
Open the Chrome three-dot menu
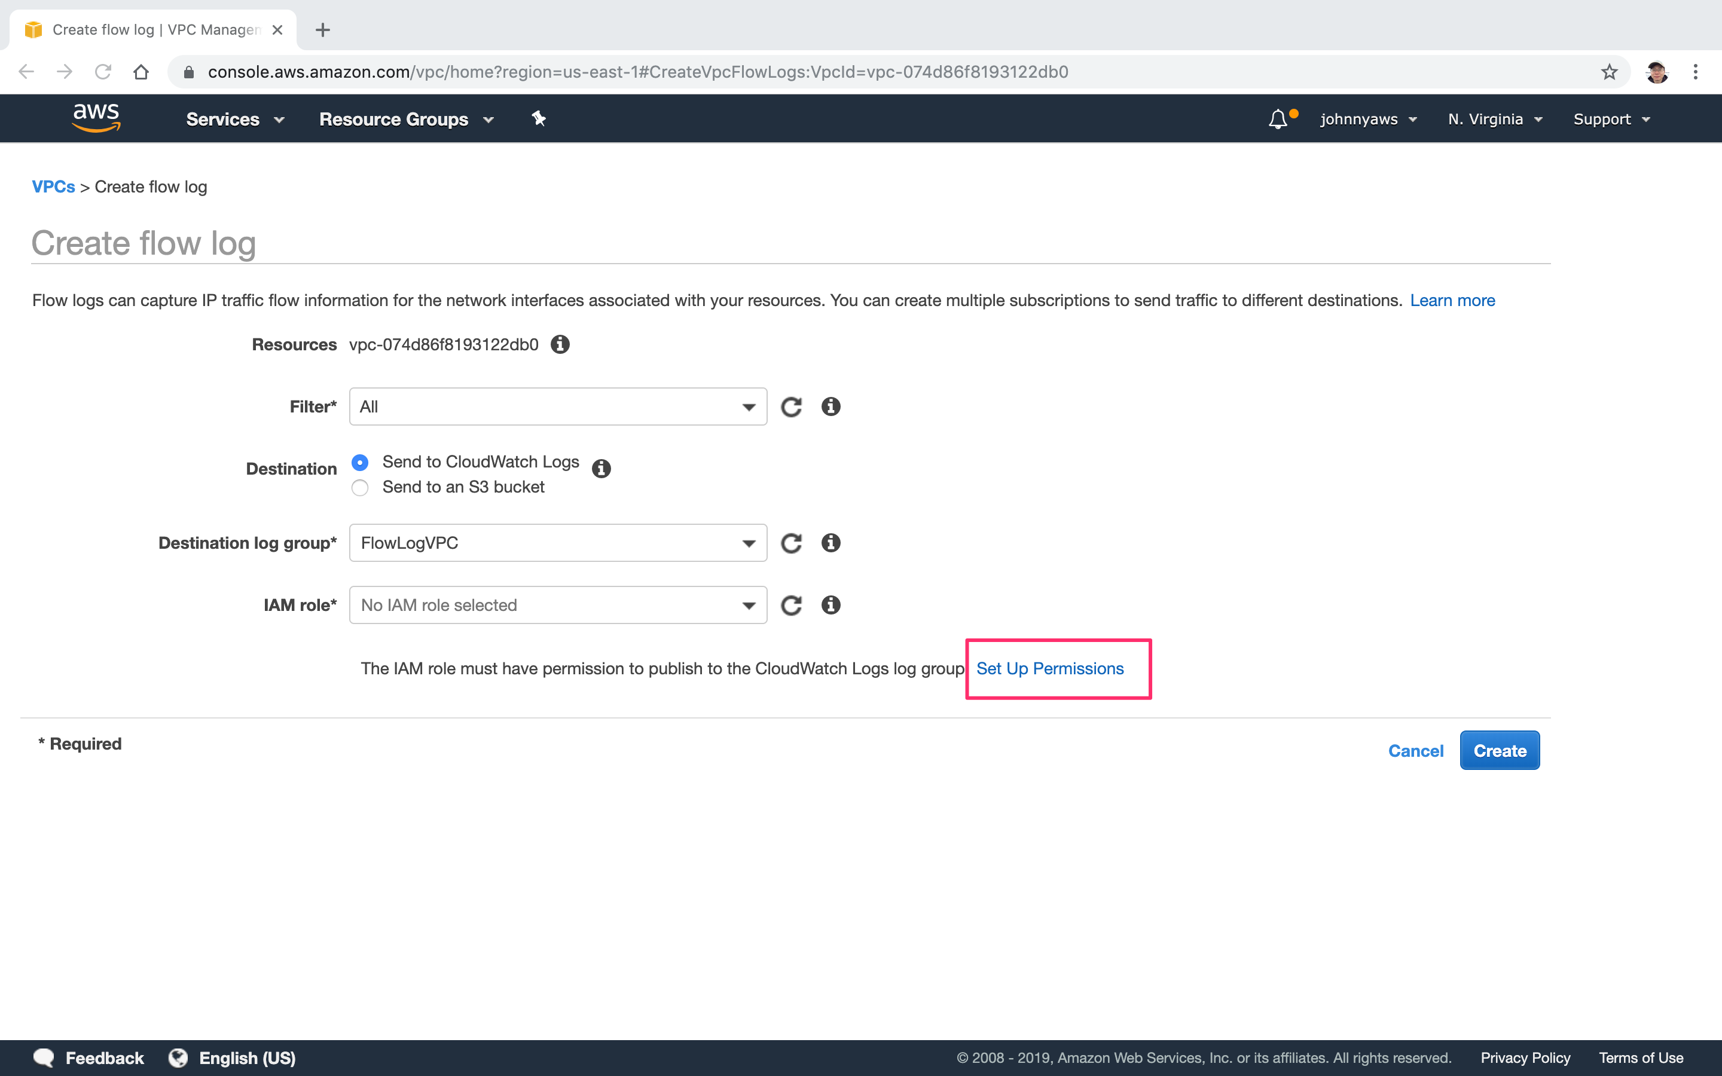click(x=1696, y=72)
